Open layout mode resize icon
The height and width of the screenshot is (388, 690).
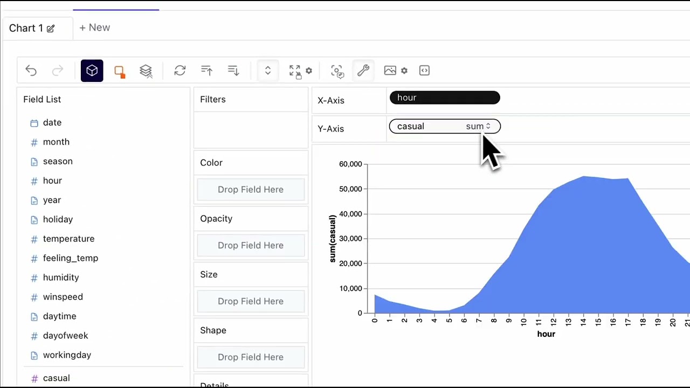coord(295,71)
